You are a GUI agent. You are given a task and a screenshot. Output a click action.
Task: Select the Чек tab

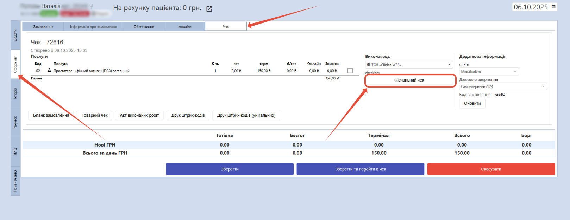coord(226,26)
